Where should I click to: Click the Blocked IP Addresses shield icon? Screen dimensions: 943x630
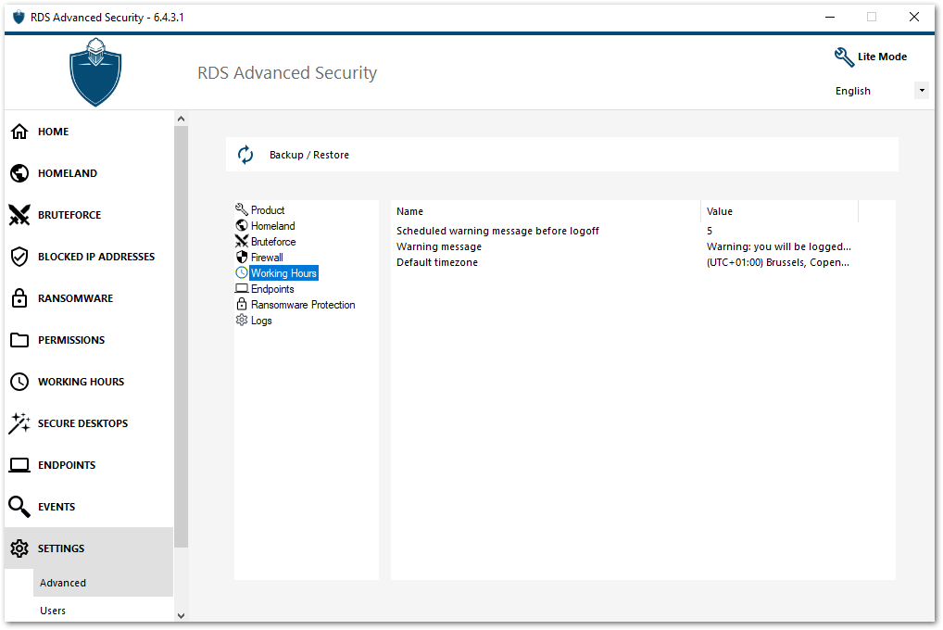click(19, 257)
